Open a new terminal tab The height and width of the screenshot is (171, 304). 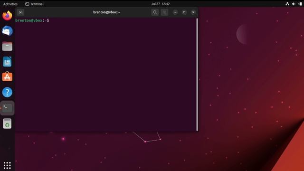[20, 12]
